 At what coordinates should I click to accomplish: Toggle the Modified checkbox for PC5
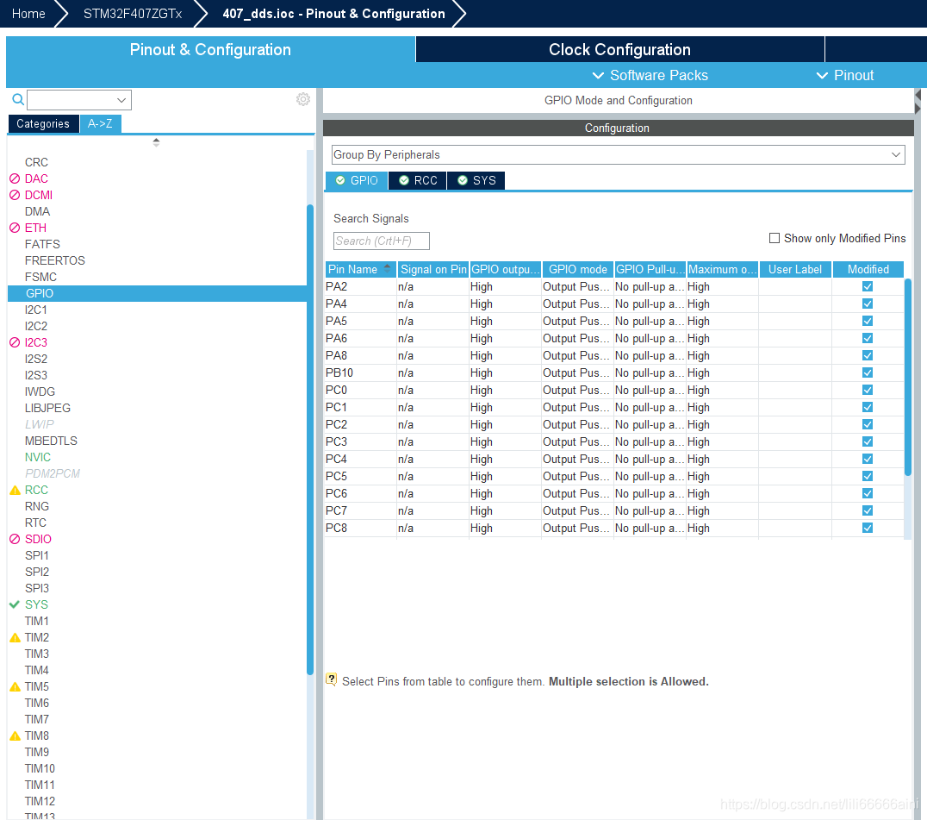pos(868,476)
